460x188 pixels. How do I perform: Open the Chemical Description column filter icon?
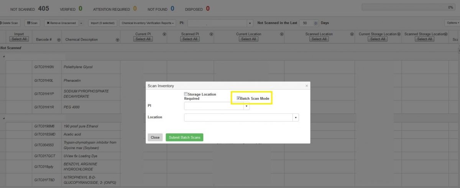tap(117, 40)
